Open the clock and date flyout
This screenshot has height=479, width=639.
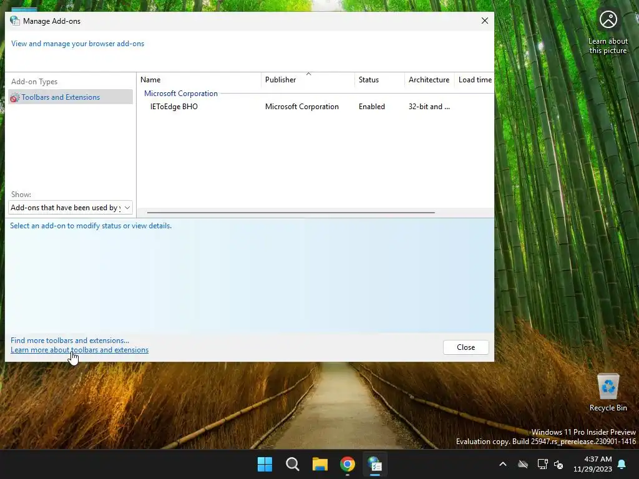point(593,464)
